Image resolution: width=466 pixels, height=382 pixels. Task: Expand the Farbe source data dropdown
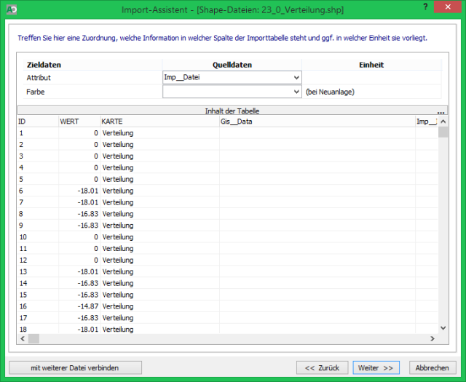click(x=232, y=92)
